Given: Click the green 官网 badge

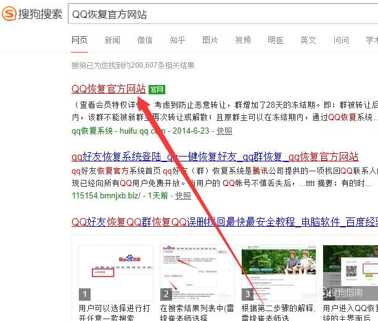Looking at the screenshot, I should click(x=157, y=89).
